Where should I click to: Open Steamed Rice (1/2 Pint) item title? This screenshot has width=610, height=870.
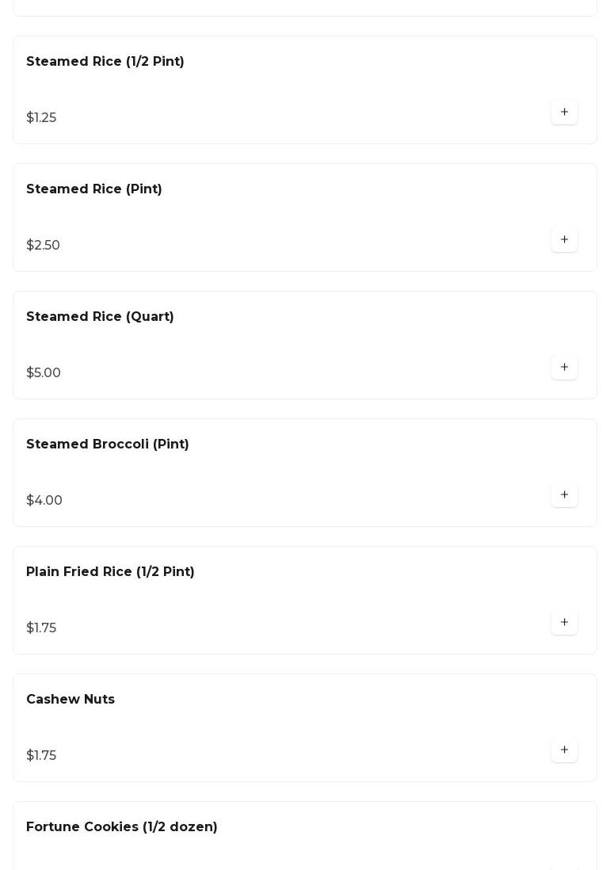[105, 62]
